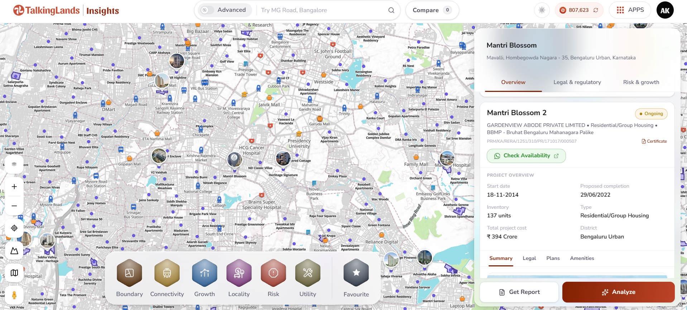This screenshot has width=687, height=310.
Task: Click the Ongoing status badge
Action: coord(651,114)
